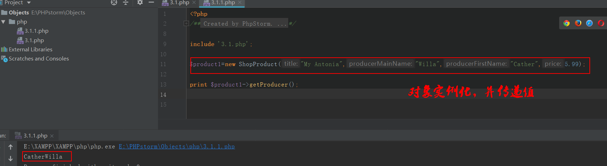The width and height of the screenshot is (607, 166).
Task: Click the collapse all icon in Project panel
Action: 126,2
